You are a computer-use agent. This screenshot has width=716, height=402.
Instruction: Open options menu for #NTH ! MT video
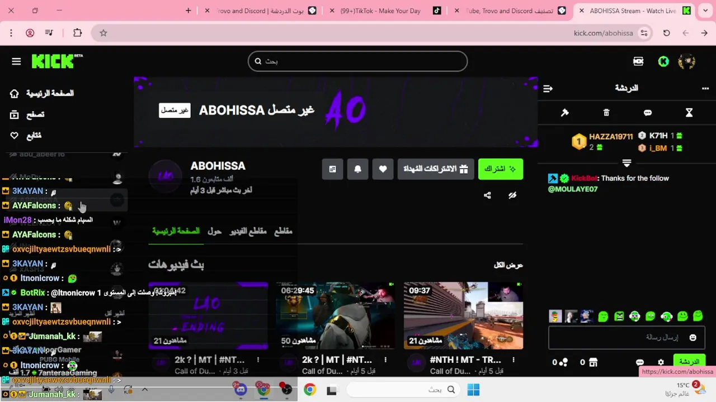[513, 360]
